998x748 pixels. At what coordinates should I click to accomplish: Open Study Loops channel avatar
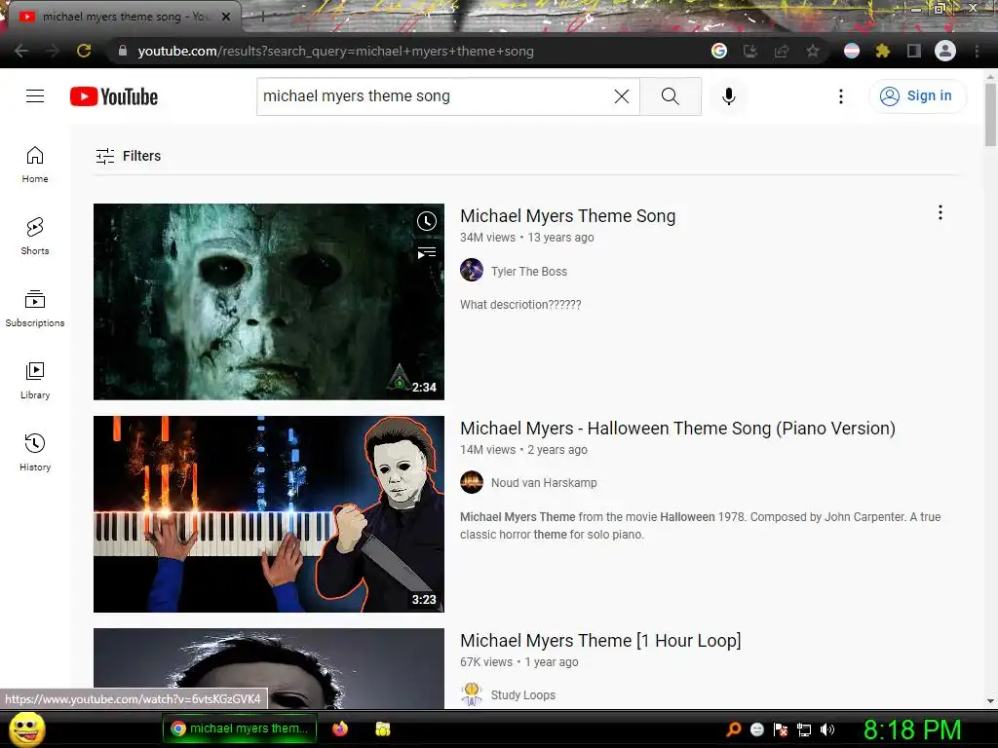pos(472,694)
